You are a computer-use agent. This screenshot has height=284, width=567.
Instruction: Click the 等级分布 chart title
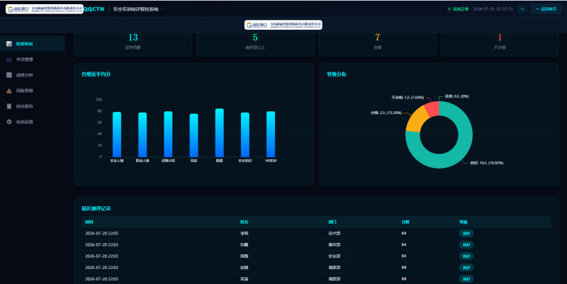pos(336,74)
